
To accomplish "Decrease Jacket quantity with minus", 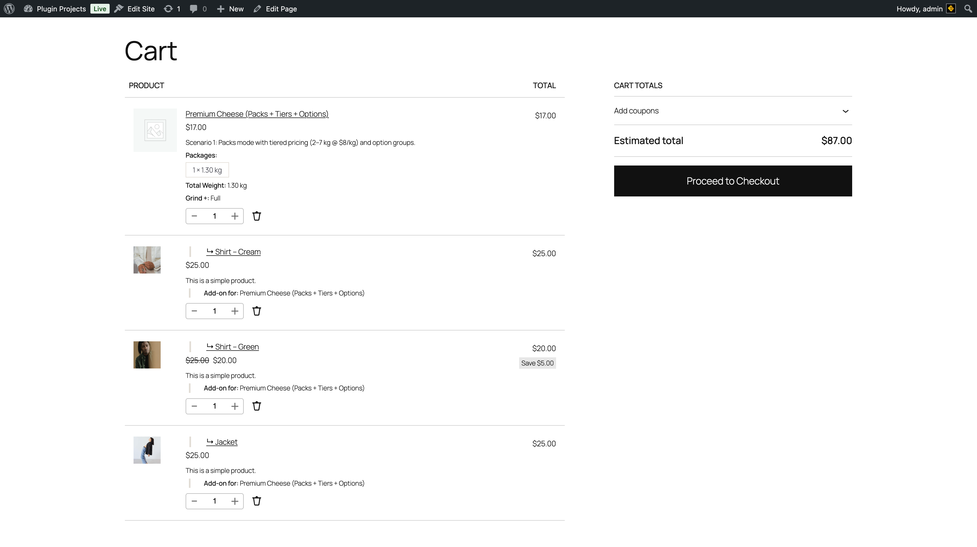I will pos(194,501).
